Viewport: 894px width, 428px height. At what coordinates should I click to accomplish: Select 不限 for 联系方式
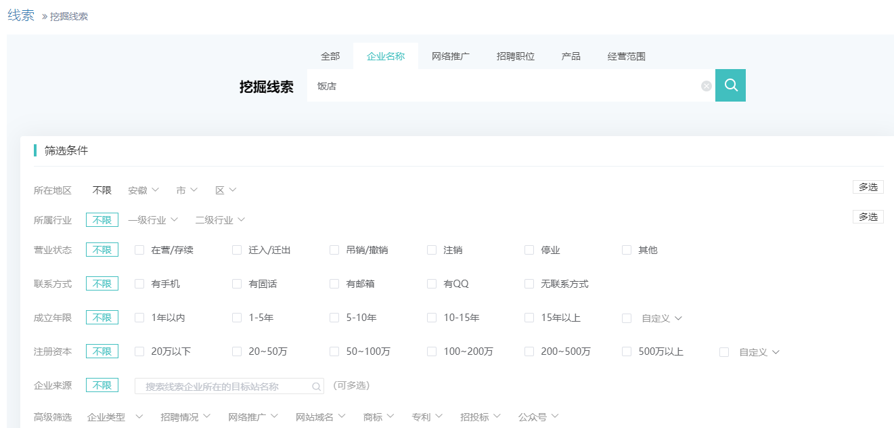pyautogui.click(x=102, y=284)
